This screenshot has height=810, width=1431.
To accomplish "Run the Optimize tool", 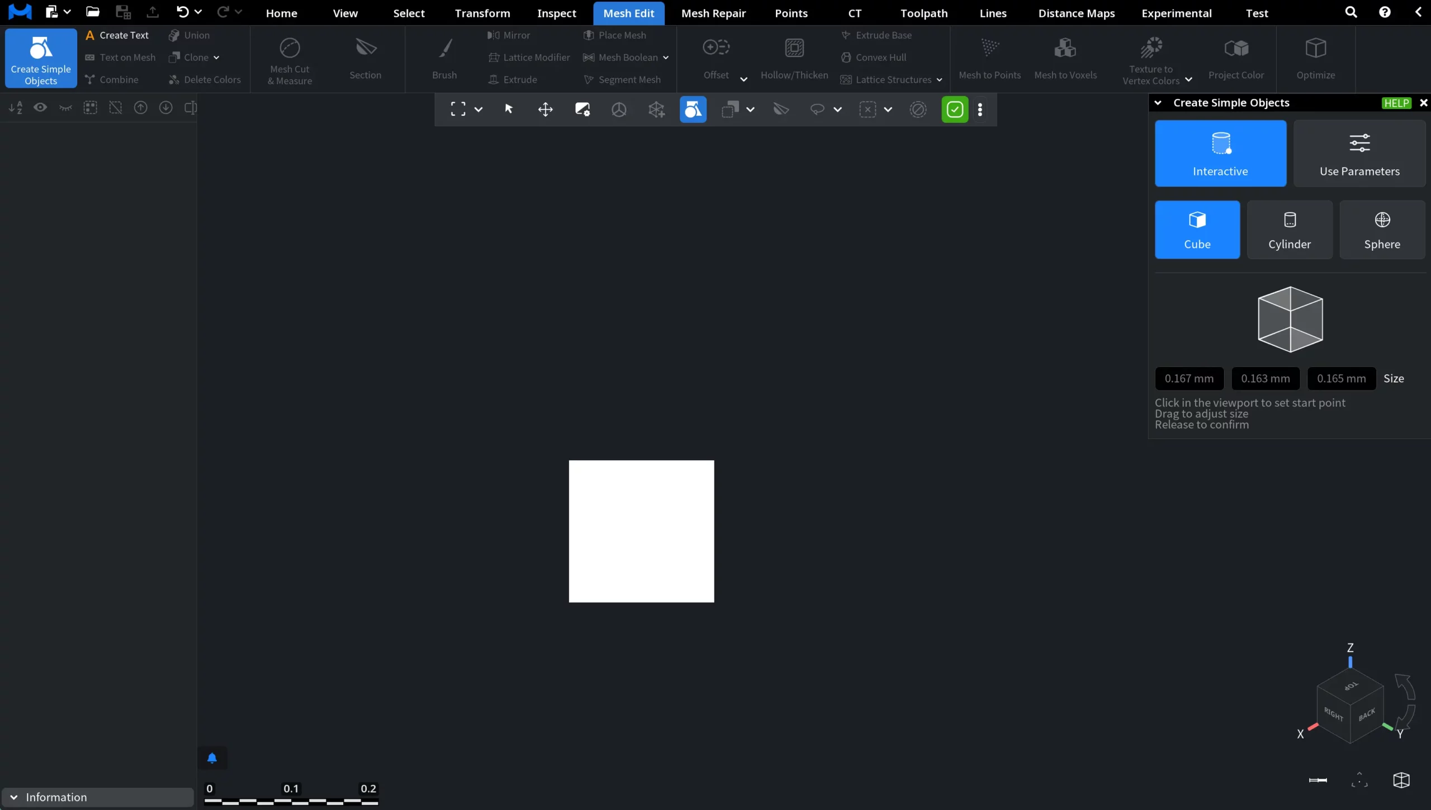I will coord(1315,59).
